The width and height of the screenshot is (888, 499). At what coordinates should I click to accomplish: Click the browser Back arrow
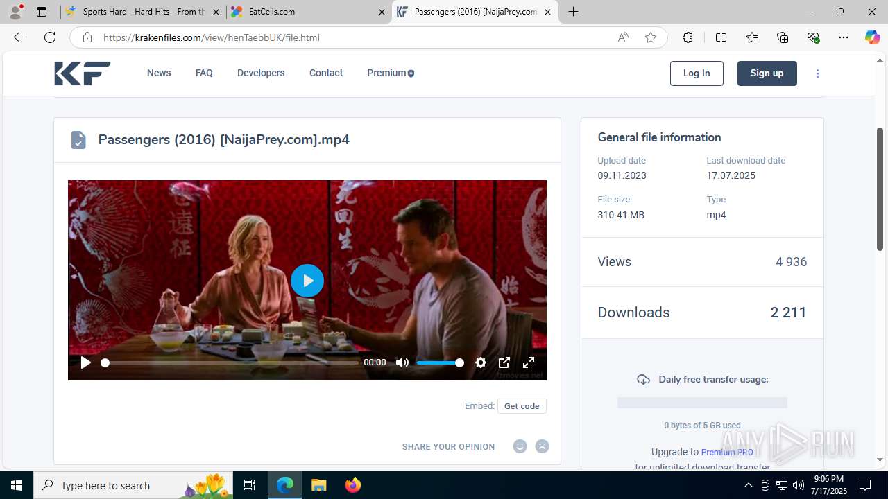19,37
